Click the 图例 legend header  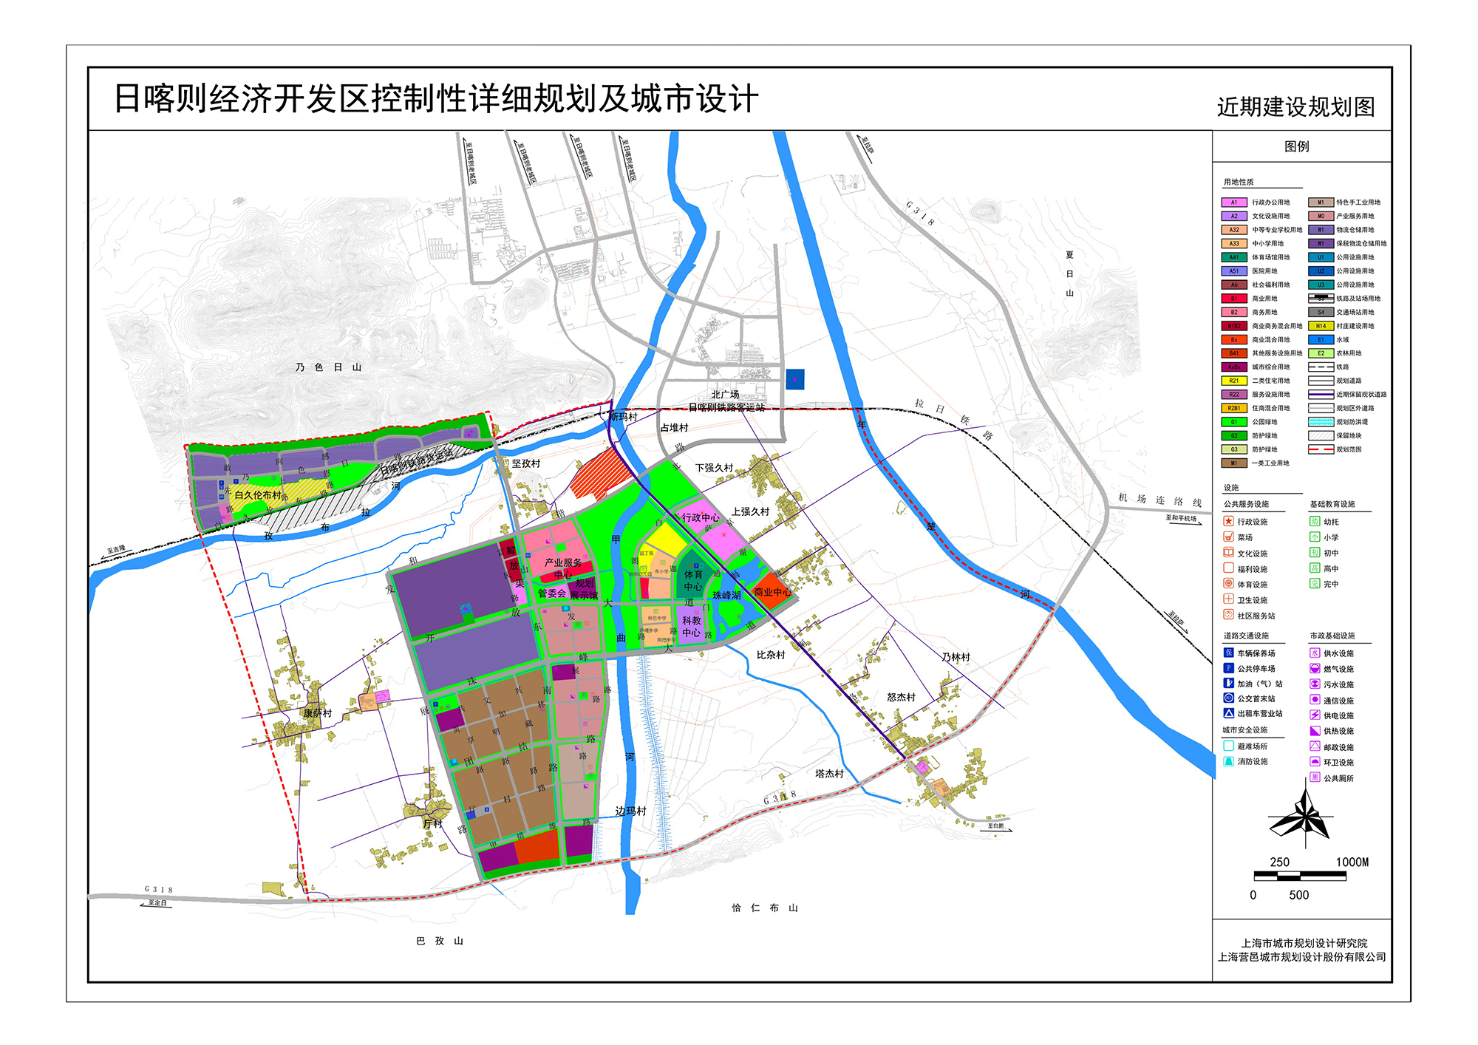pos(1296,146)
